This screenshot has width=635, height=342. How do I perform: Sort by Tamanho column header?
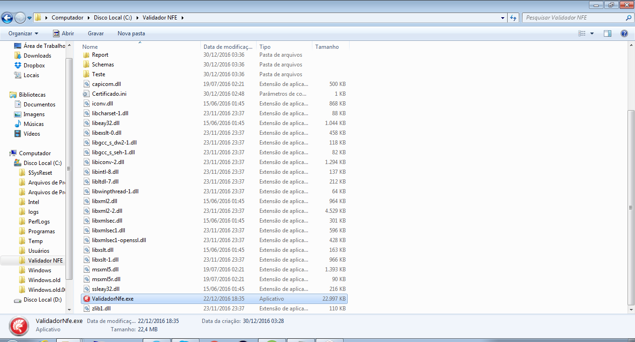pyautogui.click(x=331, y=46)
